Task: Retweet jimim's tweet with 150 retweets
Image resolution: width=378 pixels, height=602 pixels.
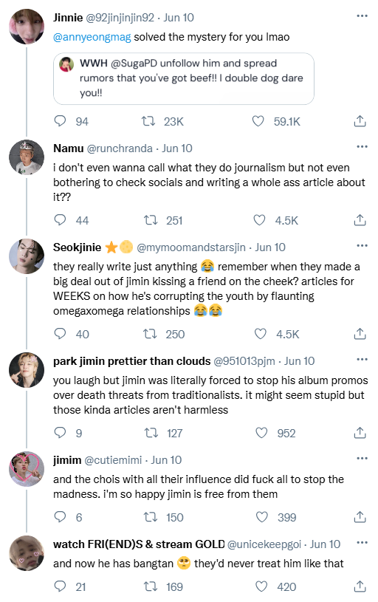Action: tap(151, 517)
